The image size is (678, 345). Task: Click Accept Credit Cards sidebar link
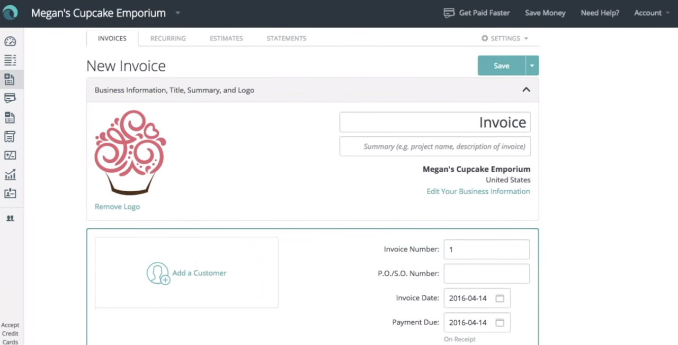pyautogui.click(x=10, y=333)
